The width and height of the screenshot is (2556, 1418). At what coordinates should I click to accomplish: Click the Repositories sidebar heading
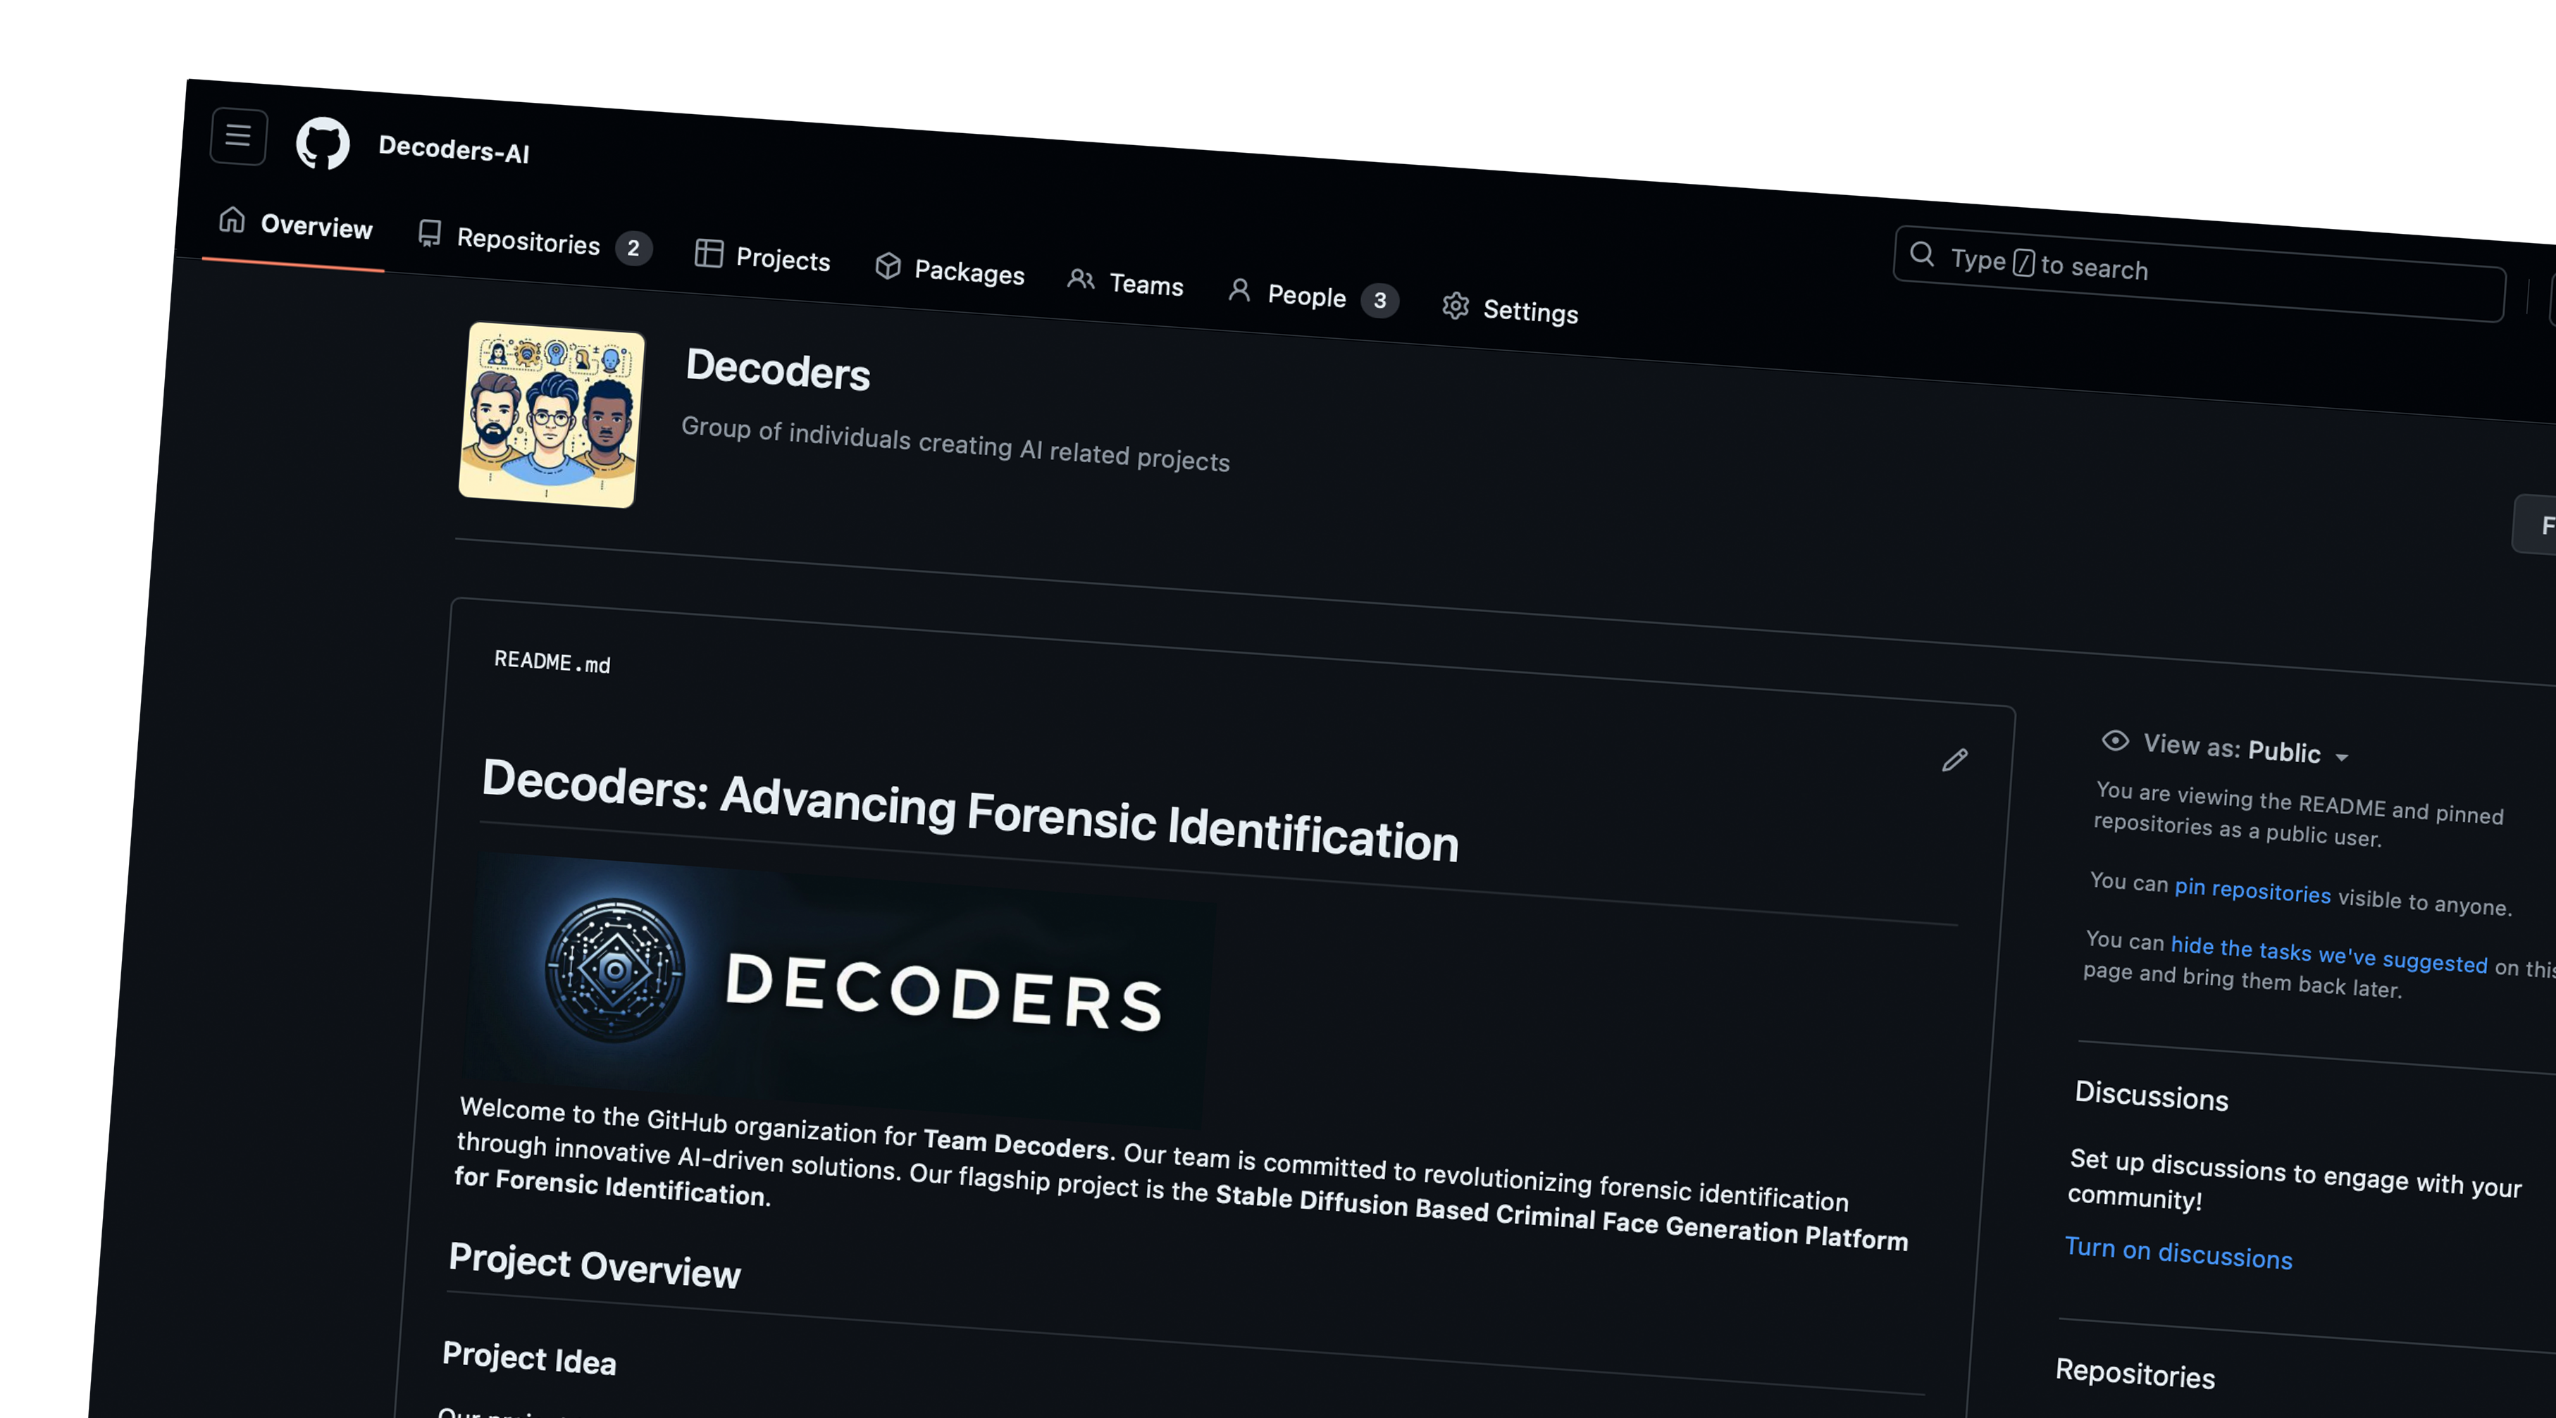coord(2135,1374)
